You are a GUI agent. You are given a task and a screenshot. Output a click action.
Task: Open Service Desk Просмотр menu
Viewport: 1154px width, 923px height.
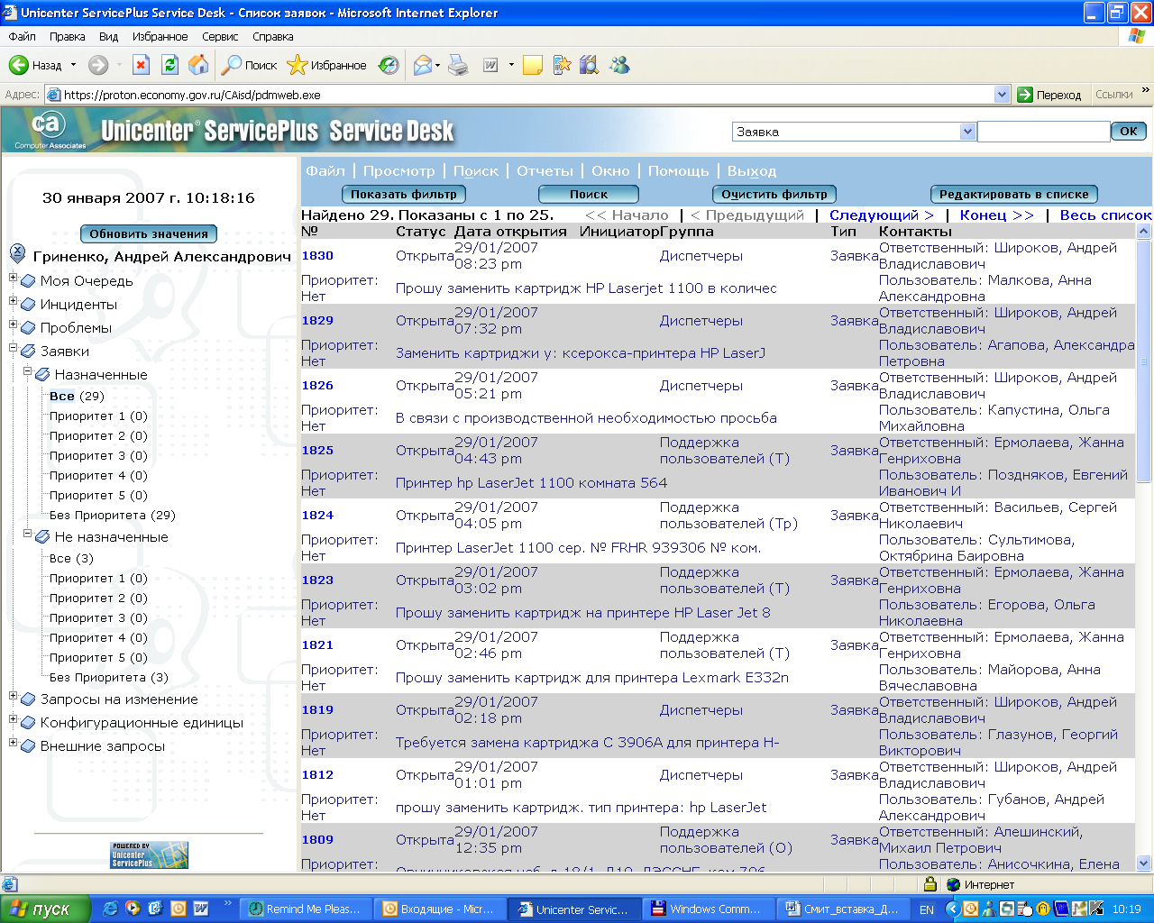click(398, 170)
